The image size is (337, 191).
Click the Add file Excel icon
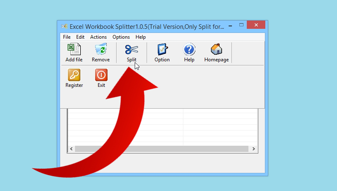[74, 49]
